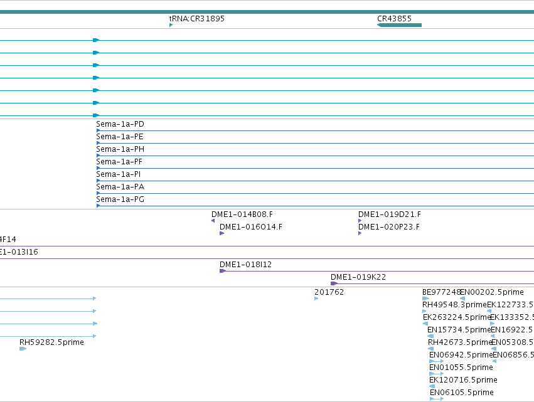Select the EN01055.5prime arrow glyph
The image size is (534, 402).
point(437,374)
